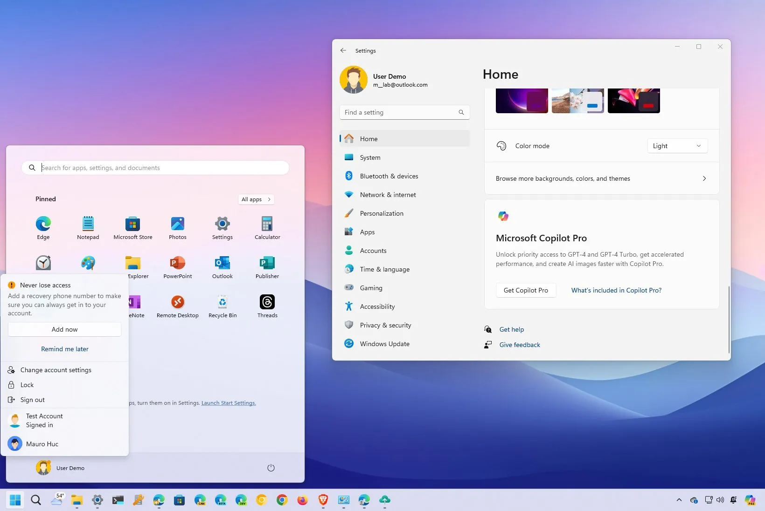
Task: Select the purple dark theme thumbnail
Action: click(x=522, y=101)
